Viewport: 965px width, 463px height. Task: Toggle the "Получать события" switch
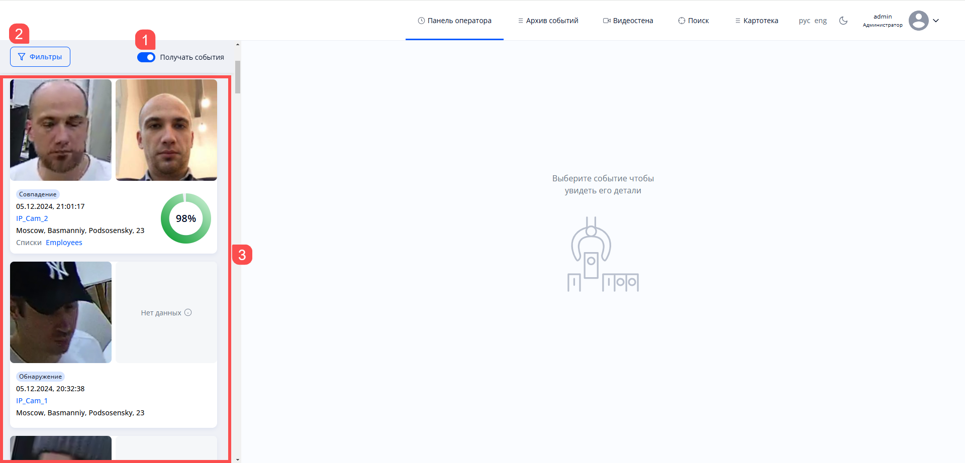tap(146, 57)
